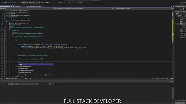Click the Search Solution Explorer field
Viewport: 186px width, 104px height.
[180, 12]
